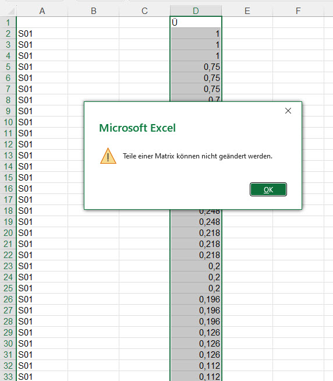This screenshot has height=381, width=333.
Task: Select row 1 header
Action: click(8, 22)
